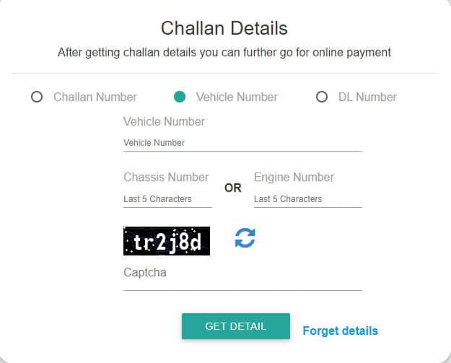This screenshot has width=451, height=363.
Task: Click the GET DETAIL button
Action: 236,326
